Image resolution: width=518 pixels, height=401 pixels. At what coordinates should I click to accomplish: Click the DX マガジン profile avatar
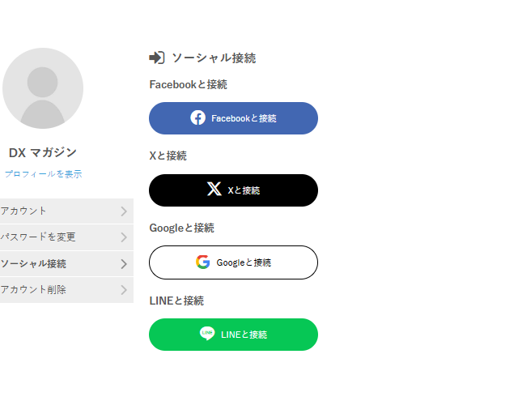point(43,88)
